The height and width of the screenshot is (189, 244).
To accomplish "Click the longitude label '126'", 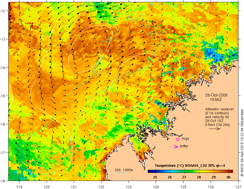I will click(211, 187).
